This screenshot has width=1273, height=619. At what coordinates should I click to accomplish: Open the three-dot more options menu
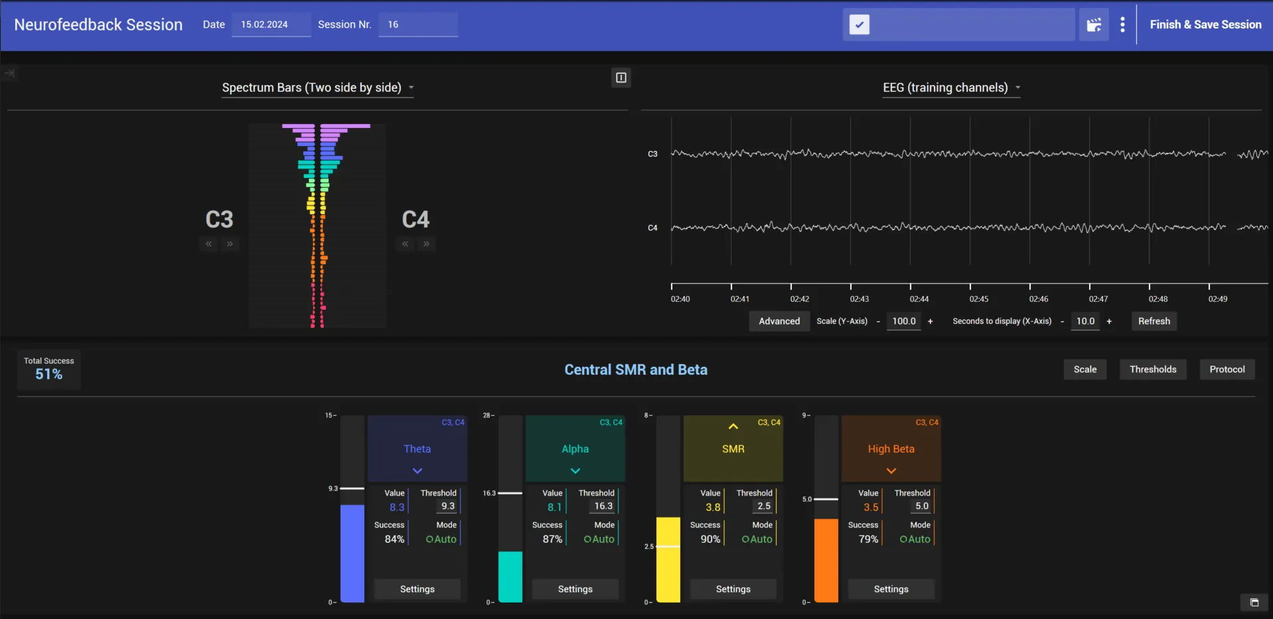1122,25
